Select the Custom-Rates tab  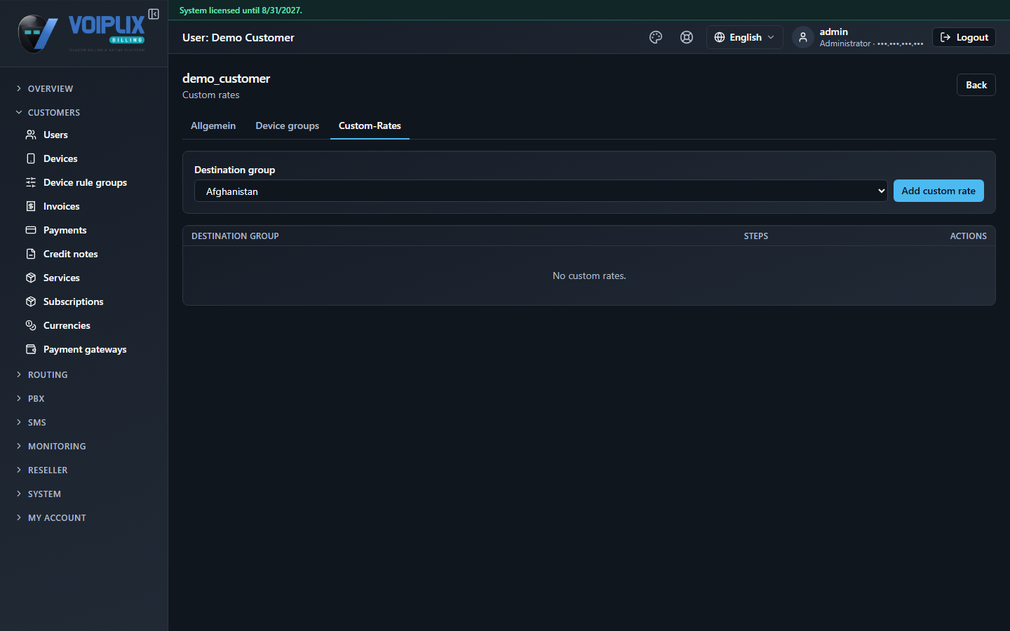[370, 125]
